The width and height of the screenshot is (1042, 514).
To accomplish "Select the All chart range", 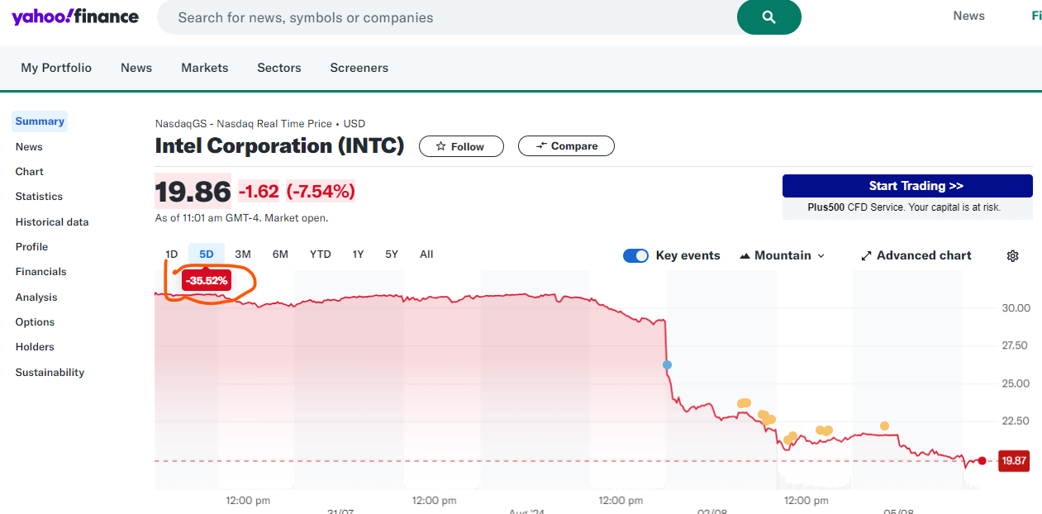I will pos(426,255).
